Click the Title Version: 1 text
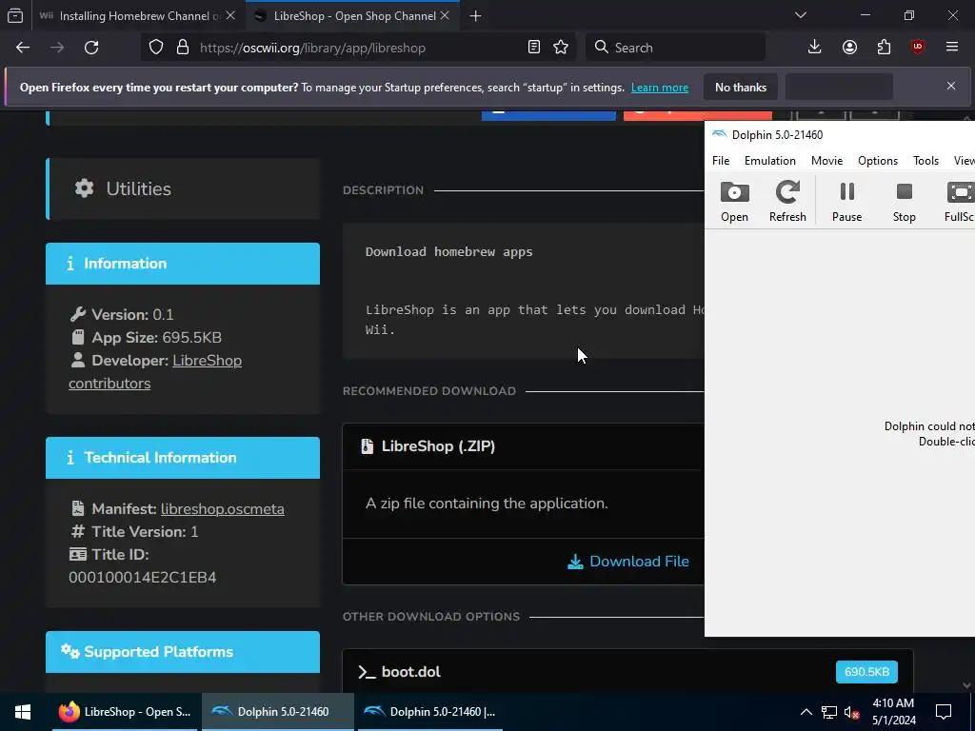Screen dimensions: 975x731 tap(145, 531)
